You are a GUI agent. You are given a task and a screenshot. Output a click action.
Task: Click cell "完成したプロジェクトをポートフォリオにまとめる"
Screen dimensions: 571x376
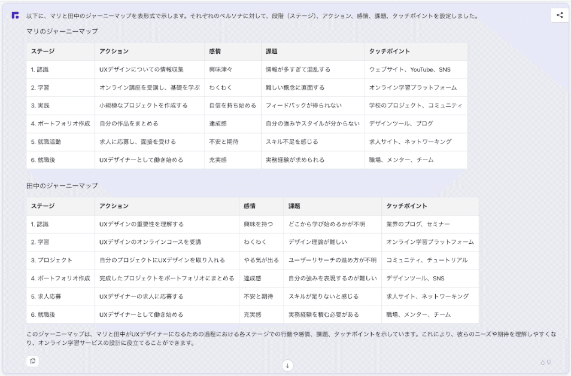point(167,279)
